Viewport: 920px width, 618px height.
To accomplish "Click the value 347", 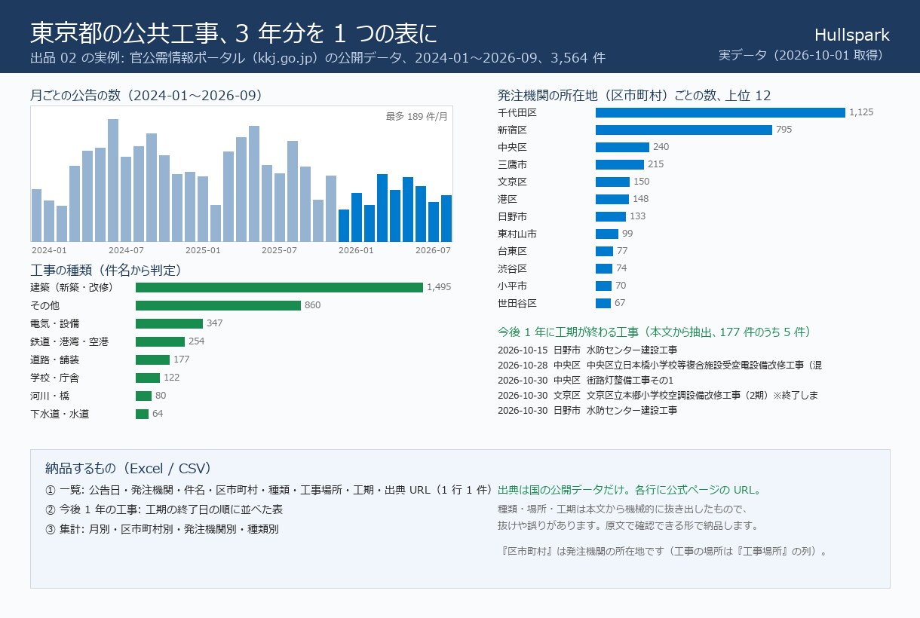I will [x=215, y=323].
